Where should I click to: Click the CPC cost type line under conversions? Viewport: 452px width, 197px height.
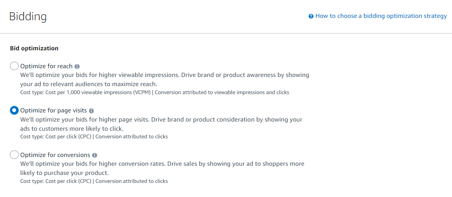pos(94,181)
